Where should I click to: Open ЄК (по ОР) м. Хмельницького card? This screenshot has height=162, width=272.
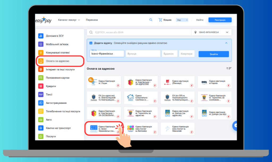coord(178,98)
